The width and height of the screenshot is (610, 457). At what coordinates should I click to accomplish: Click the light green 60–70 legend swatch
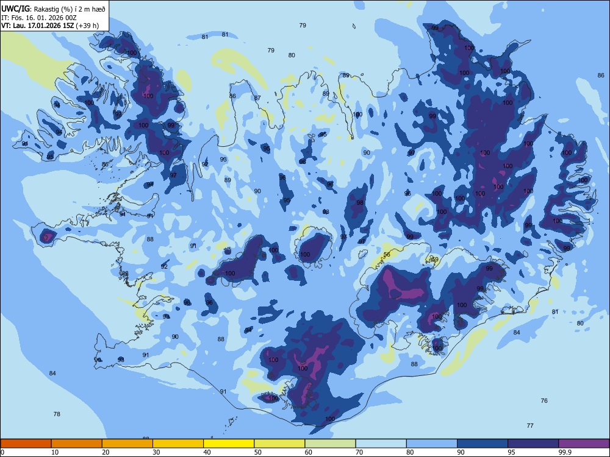click(x=330, y=444)
